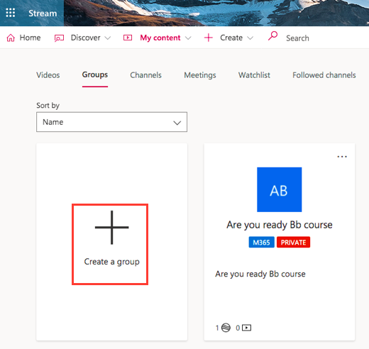Click the large plus Create a group icon
The width and height of the screenshot is (369, 349).
point(112,228)
